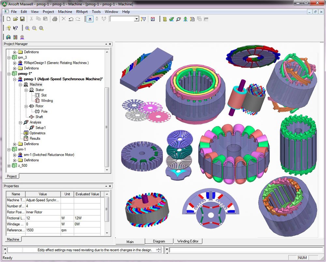Validate the design with the green checkmark icon

coord(171,19)
